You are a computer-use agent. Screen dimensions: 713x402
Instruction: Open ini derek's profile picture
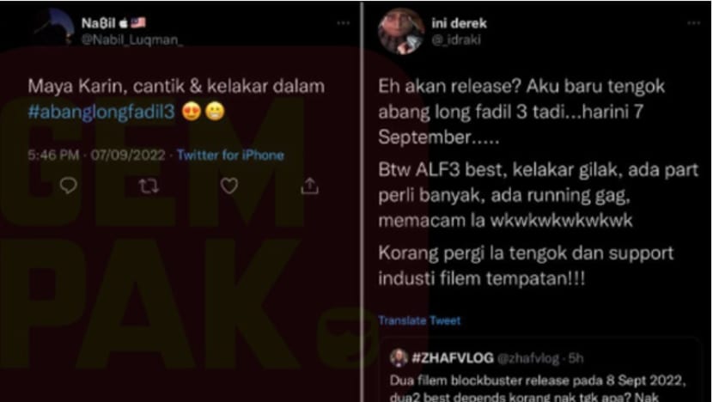pos(400,31)
